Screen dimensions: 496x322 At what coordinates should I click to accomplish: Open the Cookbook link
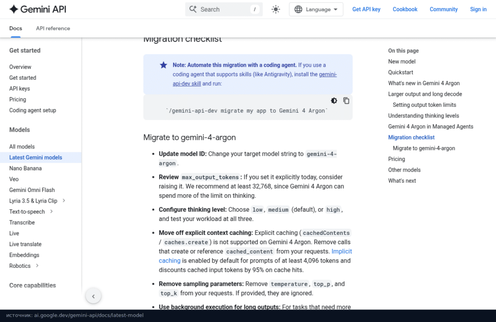pos(405,9)
